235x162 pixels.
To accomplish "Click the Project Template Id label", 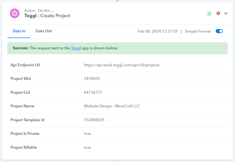I will point(27,120).
